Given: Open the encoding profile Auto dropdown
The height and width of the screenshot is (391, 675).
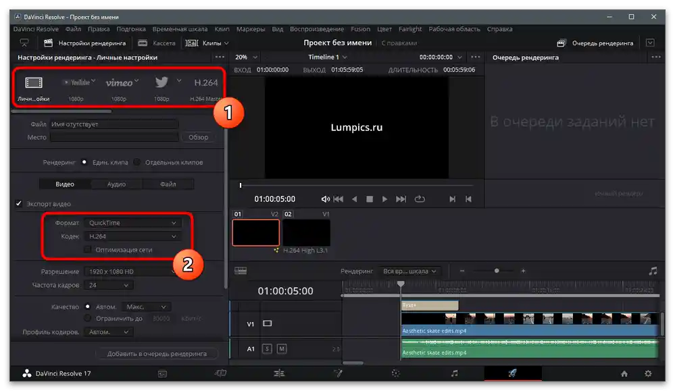Looking at the screenshot, I should tap(109, 332).
